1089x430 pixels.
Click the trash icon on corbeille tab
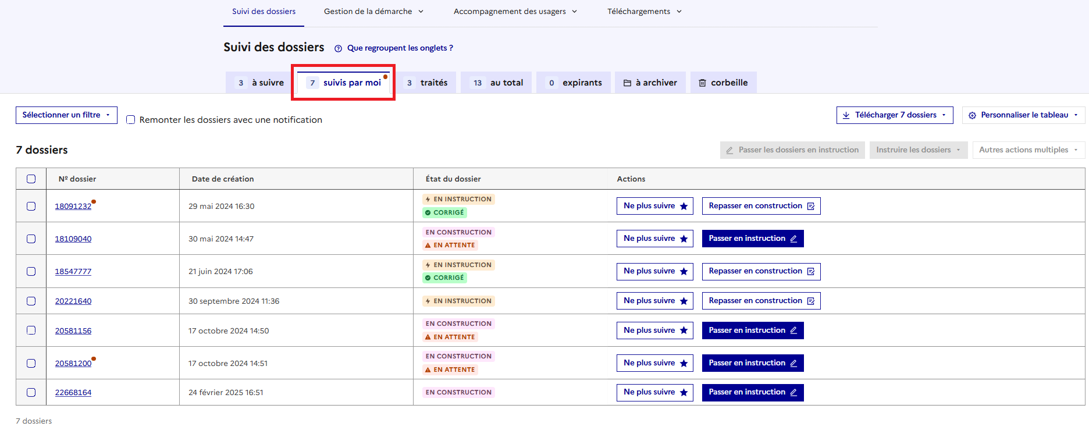702,83
